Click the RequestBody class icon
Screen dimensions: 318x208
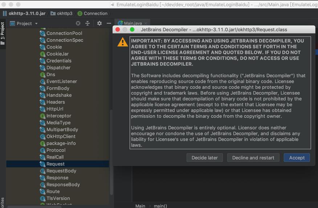pos(42,171)
